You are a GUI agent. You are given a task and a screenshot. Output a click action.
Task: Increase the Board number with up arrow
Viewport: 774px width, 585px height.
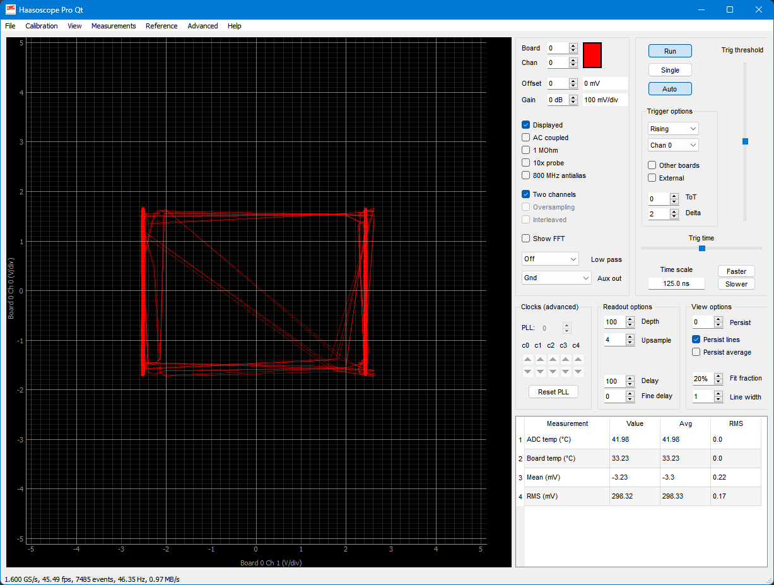point(573,45)
